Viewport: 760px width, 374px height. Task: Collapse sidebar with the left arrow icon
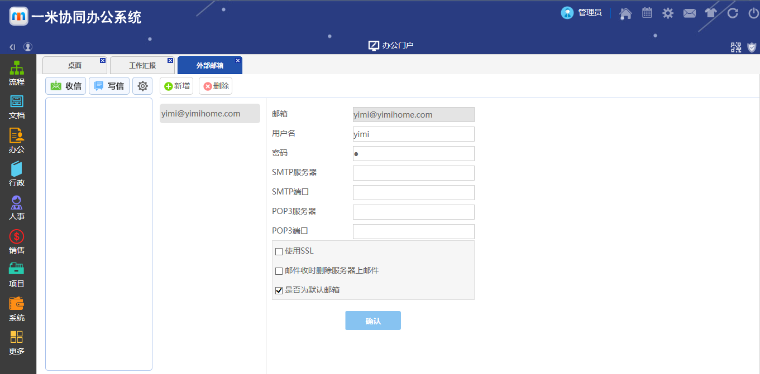point(12,47)
